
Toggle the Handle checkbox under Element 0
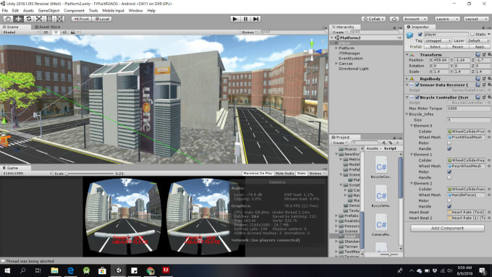point(449,149)
